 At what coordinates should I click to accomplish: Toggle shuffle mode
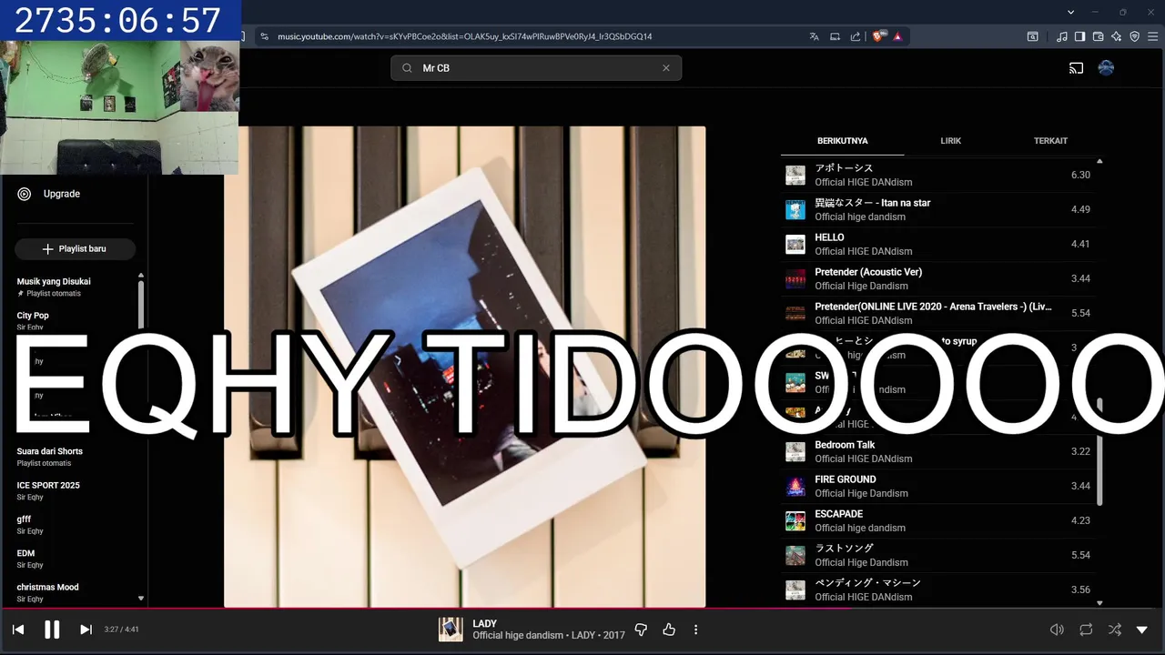(1114, 630)
